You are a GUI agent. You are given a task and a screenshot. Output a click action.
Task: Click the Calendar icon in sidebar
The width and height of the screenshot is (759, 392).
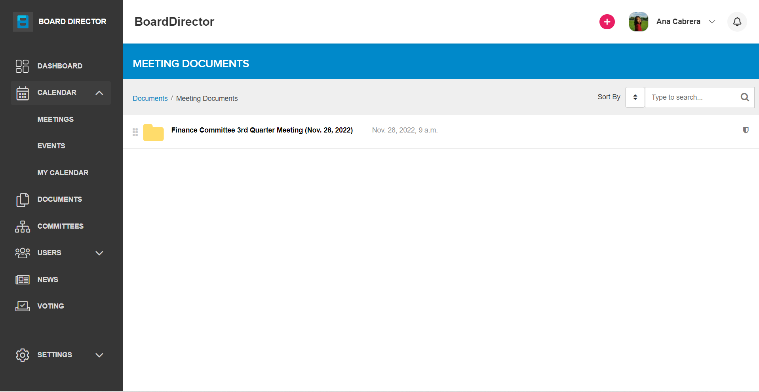[23, 93]
